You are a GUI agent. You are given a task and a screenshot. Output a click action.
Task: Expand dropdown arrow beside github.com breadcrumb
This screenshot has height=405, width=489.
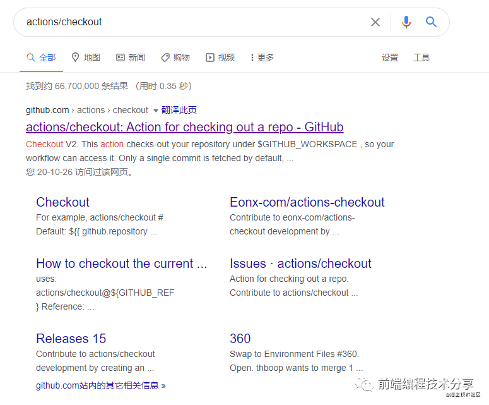(x=156, y=111)
